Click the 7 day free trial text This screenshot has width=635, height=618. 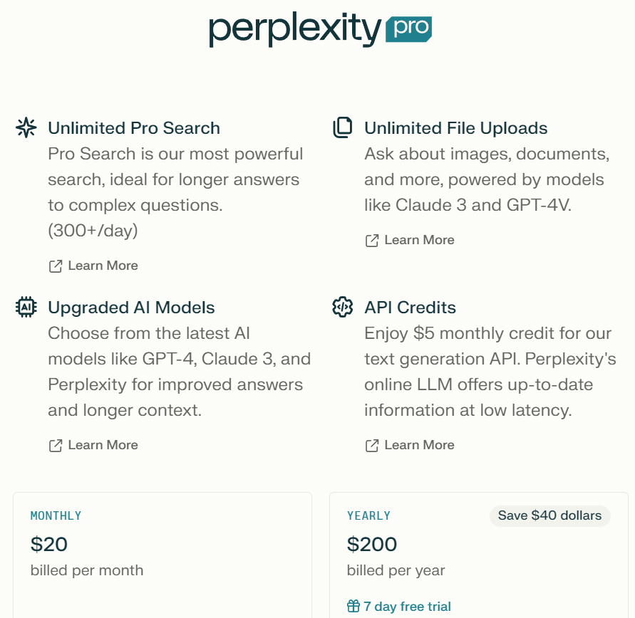point(407,607)
